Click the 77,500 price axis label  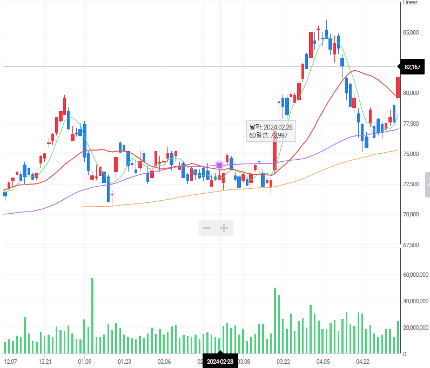pyautogui.click(x=411, y=124)
